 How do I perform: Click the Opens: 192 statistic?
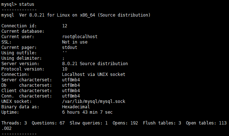(x=125, y=123)
